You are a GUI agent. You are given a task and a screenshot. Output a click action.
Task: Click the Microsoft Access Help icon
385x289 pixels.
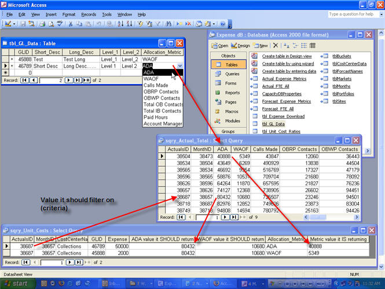(x=222, y=24)
